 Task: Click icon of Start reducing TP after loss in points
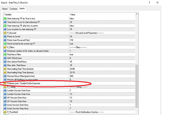click(x=5, y=26)
